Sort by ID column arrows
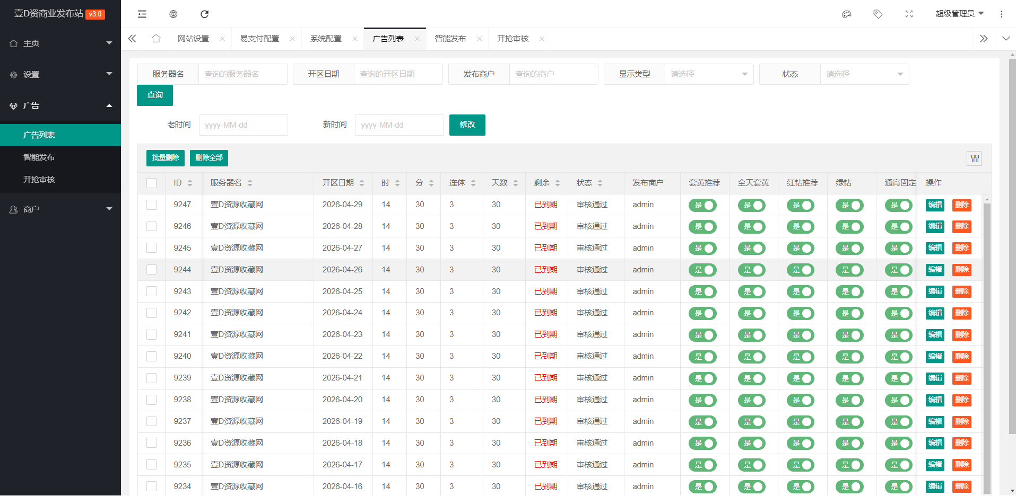 point(190,183)
